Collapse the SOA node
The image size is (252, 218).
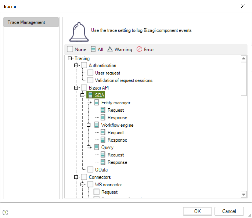pyautogui.click(x=82, y=95)
